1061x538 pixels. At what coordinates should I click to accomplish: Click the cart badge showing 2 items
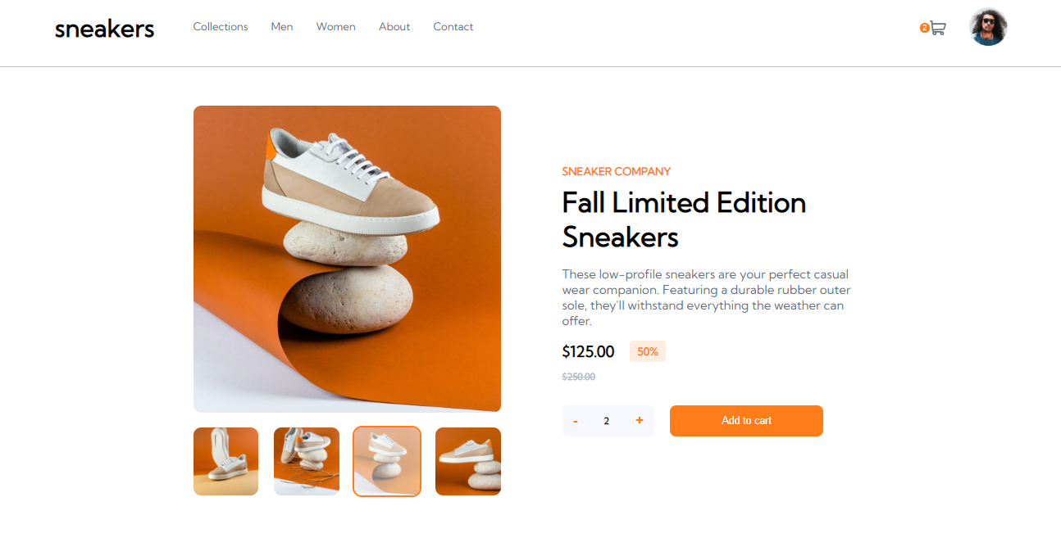(924, 27)
